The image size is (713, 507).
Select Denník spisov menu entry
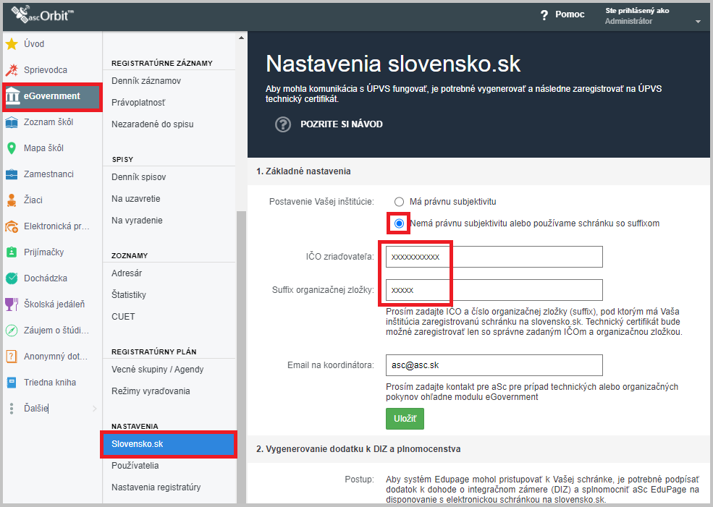tap(139, 177)
